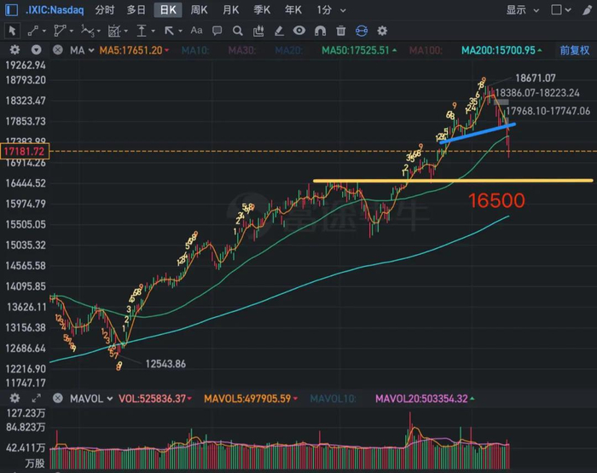The height and width of the screenshot is (473, 597).
Task: Collapse the MA indicator with round arrow
Action: pos(36,49)
